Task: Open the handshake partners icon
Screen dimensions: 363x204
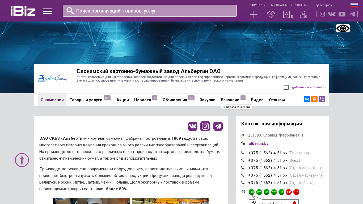Action: pyautogui.click(x=271, y=14)
